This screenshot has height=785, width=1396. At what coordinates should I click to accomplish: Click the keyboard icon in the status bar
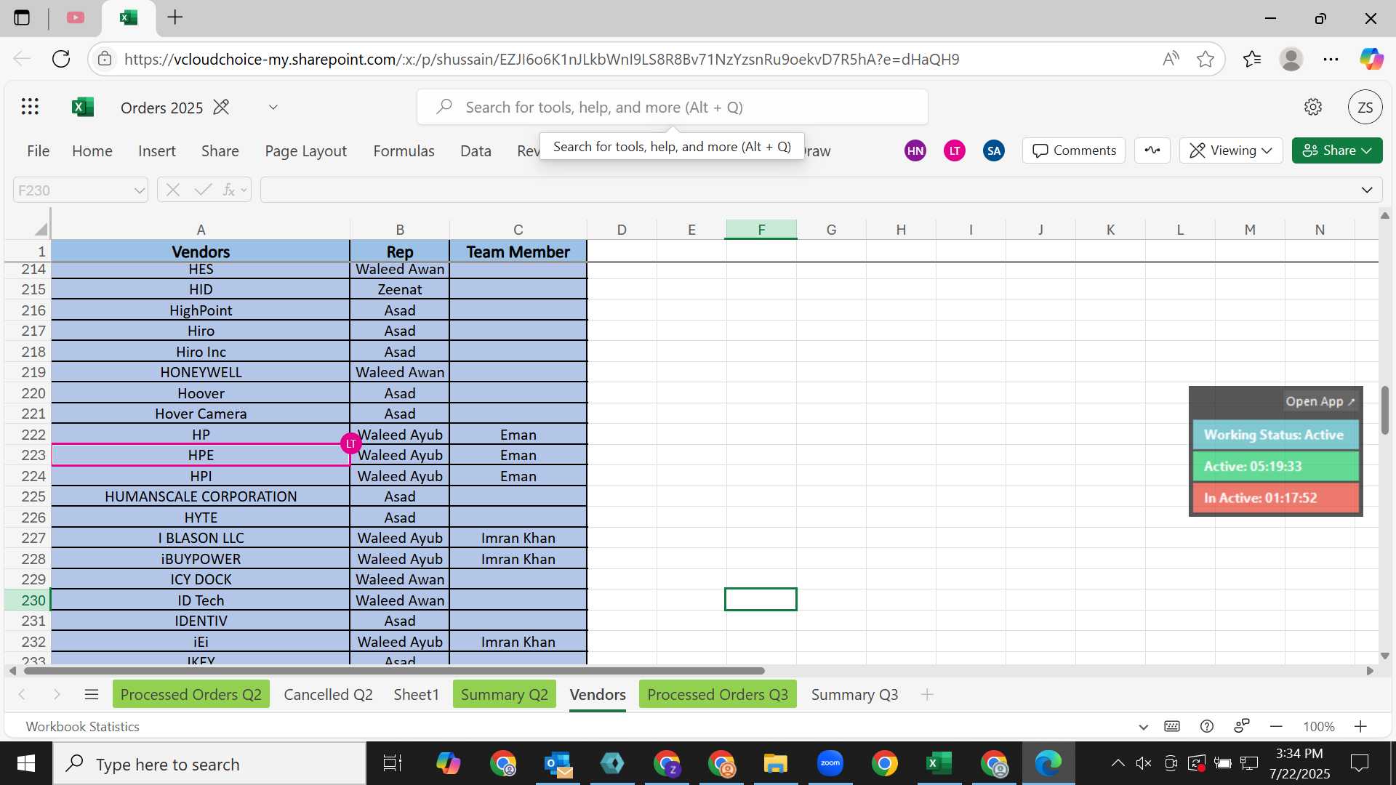1172,726
